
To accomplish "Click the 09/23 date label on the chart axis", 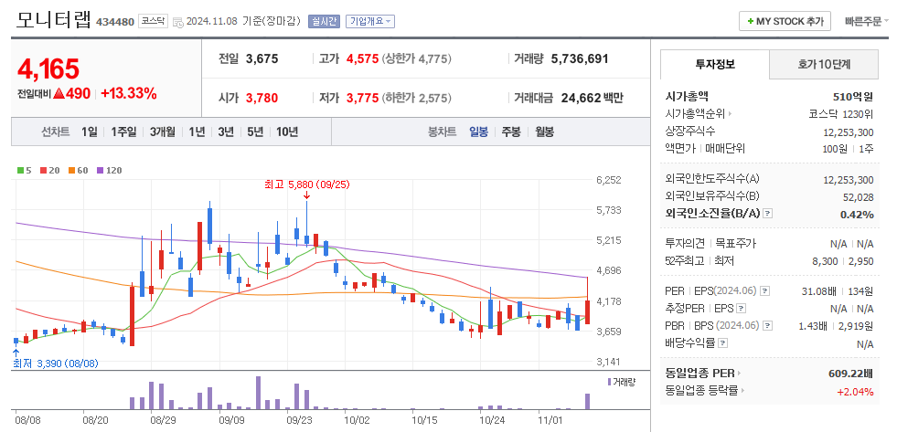I will [297, 419].
